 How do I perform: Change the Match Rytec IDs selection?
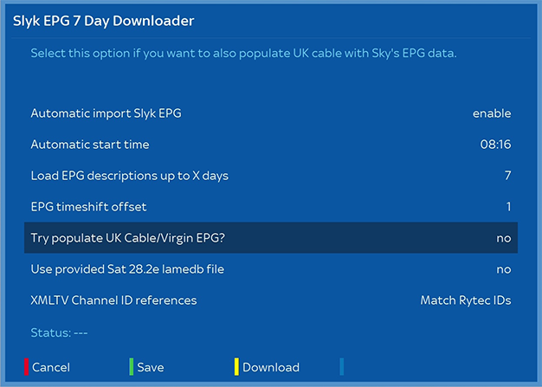pos(465,300)
